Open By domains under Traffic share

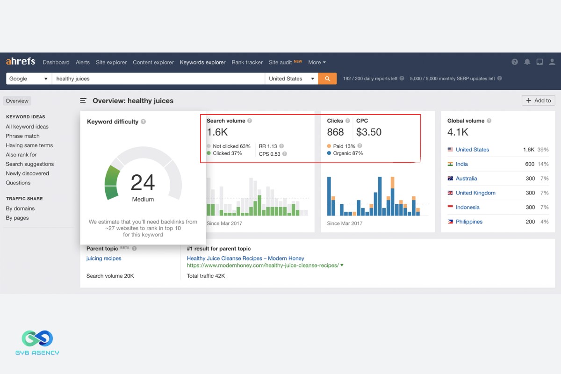coord(20,209)
